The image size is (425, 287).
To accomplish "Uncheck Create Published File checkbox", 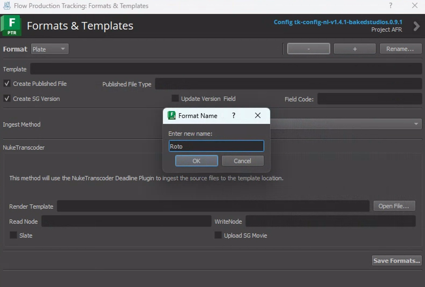I will click(7, 83).
